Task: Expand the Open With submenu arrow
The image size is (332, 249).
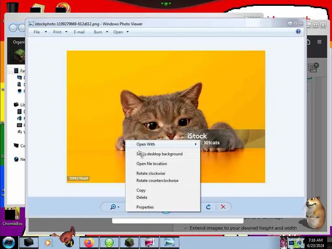Action: point(196,144)
